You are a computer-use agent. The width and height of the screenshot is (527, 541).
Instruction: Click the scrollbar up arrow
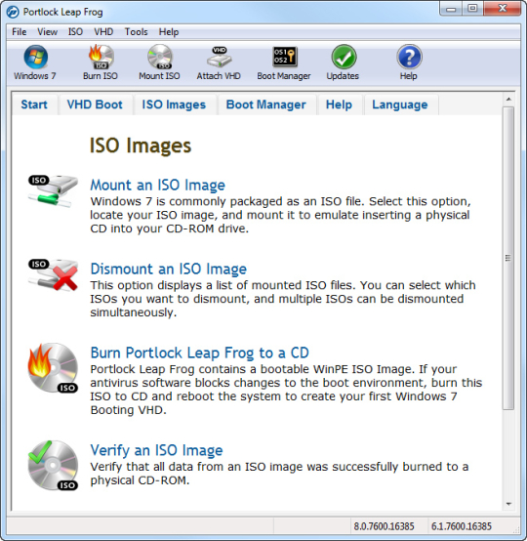508,100
